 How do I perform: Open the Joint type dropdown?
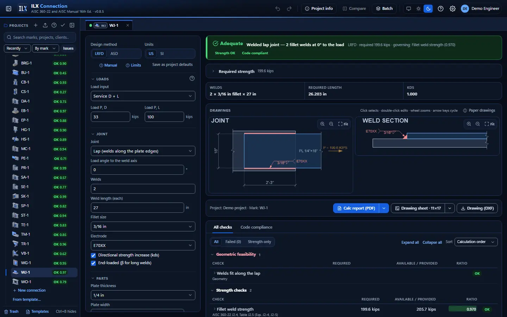click(143, 151)
